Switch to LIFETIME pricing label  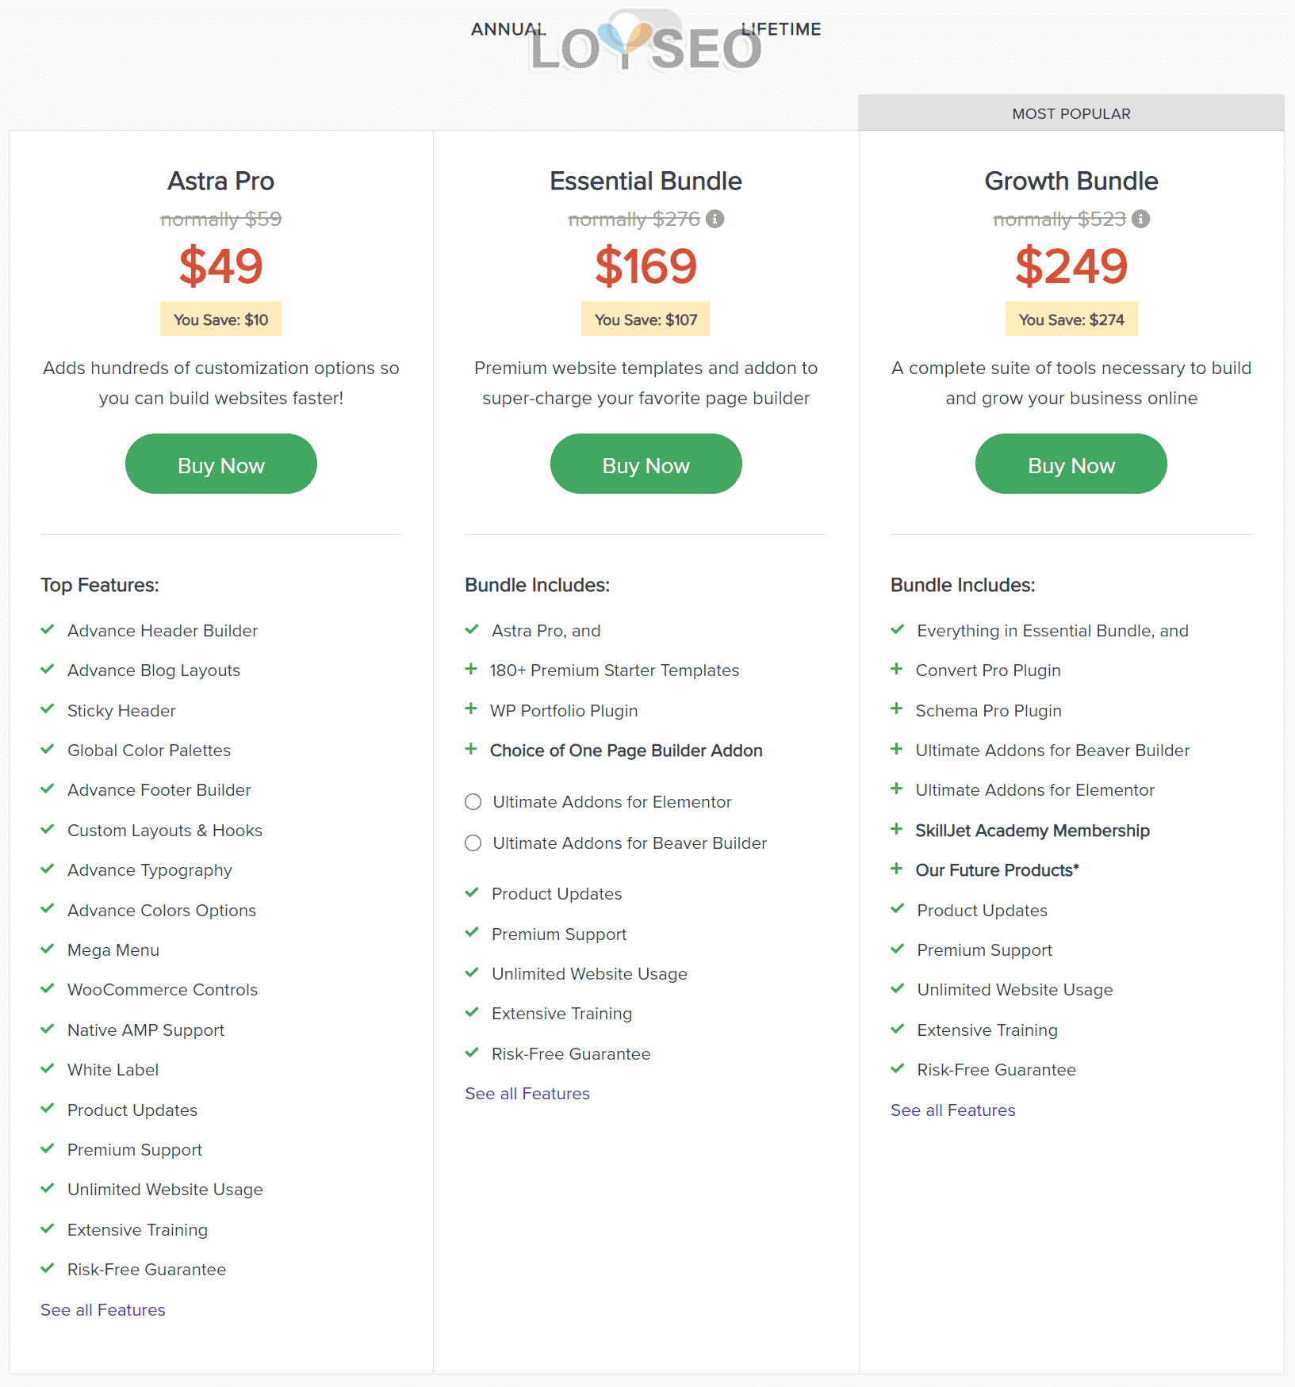coord(781,29)
